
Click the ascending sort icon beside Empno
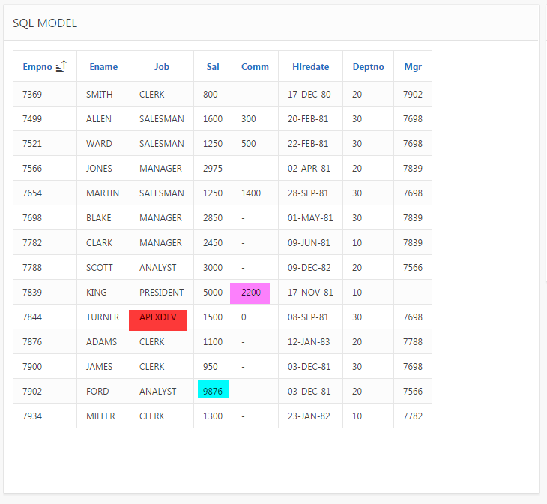[61, 66]
